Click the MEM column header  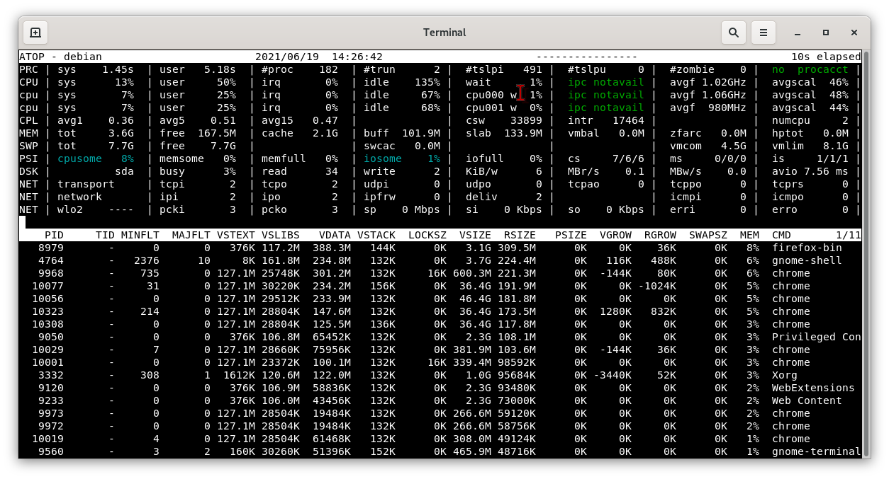point(749,235)
